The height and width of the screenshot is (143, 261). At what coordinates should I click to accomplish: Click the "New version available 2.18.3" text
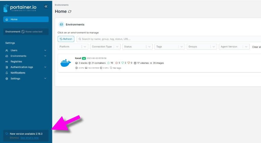coord(26,134)
